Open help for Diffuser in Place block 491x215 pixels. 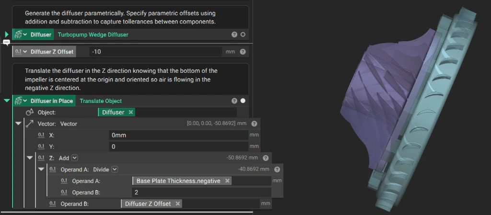point(234,101)
